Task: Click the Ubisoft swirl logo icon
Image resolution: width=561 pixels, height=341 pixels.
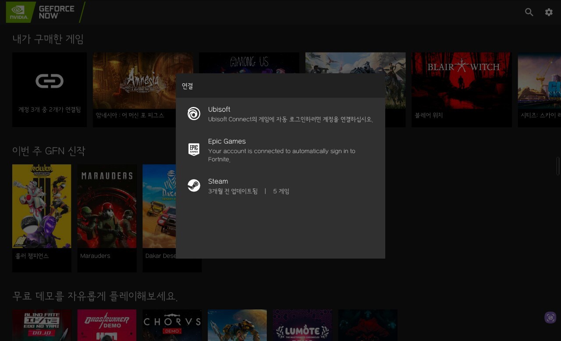Action: [194, 114]
